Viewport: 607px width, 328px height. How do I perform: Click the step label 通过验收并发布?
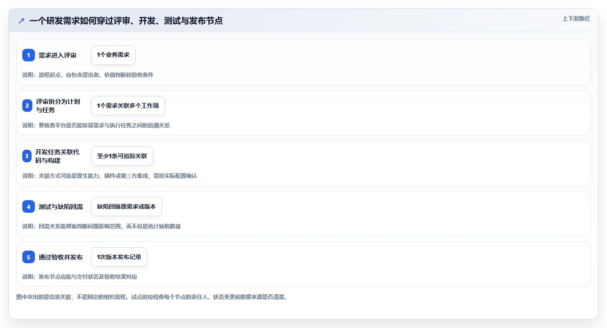click(61, 257)
